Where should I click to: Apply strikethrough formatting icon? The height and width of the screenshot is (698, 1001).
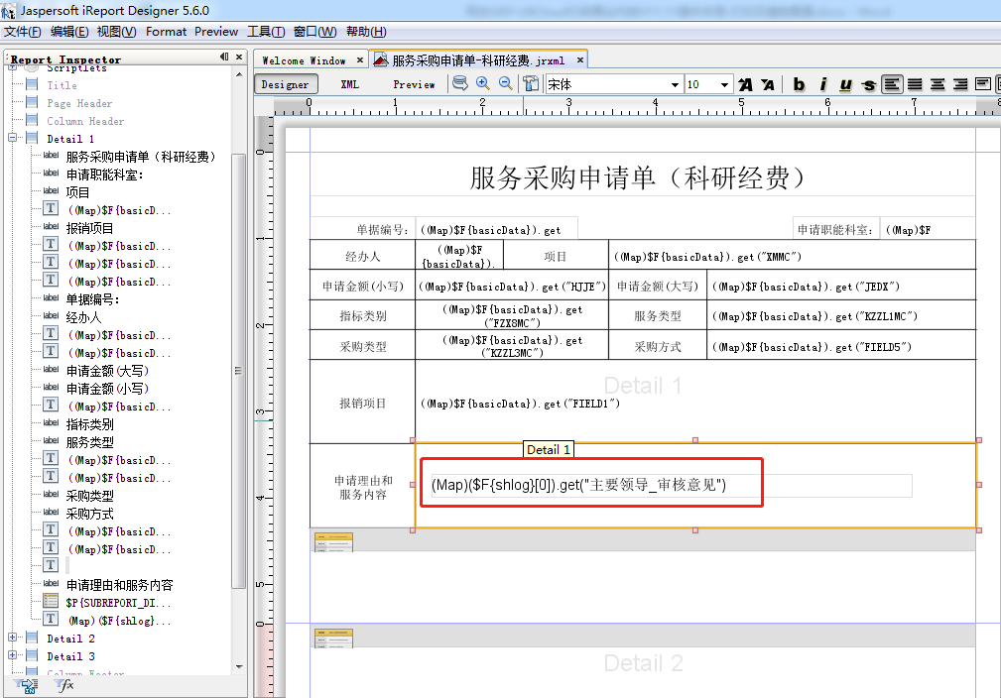[x=868, y=84]
